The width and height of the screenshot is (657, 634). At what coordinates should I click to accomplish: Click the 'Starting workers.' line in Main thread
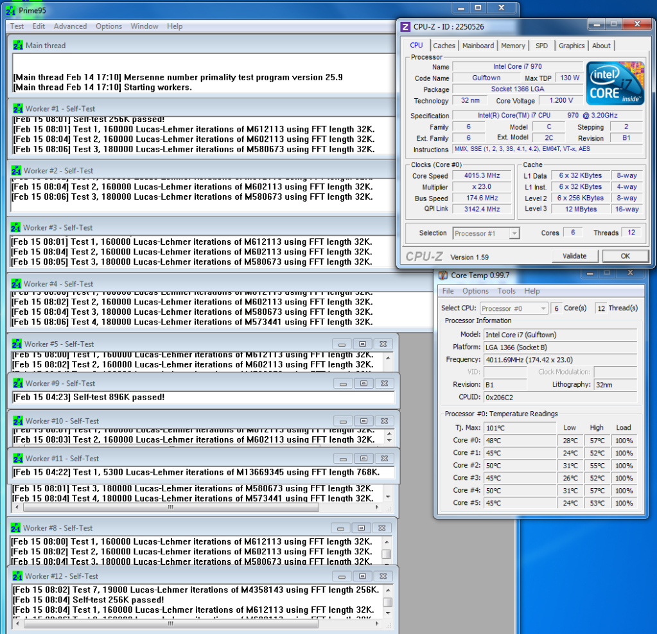click(103, 87)
